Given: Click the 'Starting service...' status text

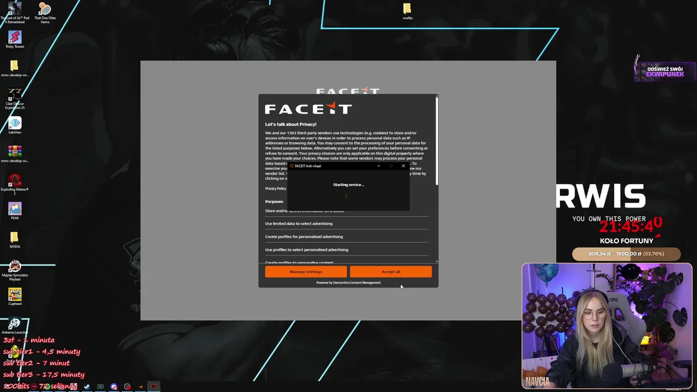Looking at the screenshot, I should click(348, 185).
